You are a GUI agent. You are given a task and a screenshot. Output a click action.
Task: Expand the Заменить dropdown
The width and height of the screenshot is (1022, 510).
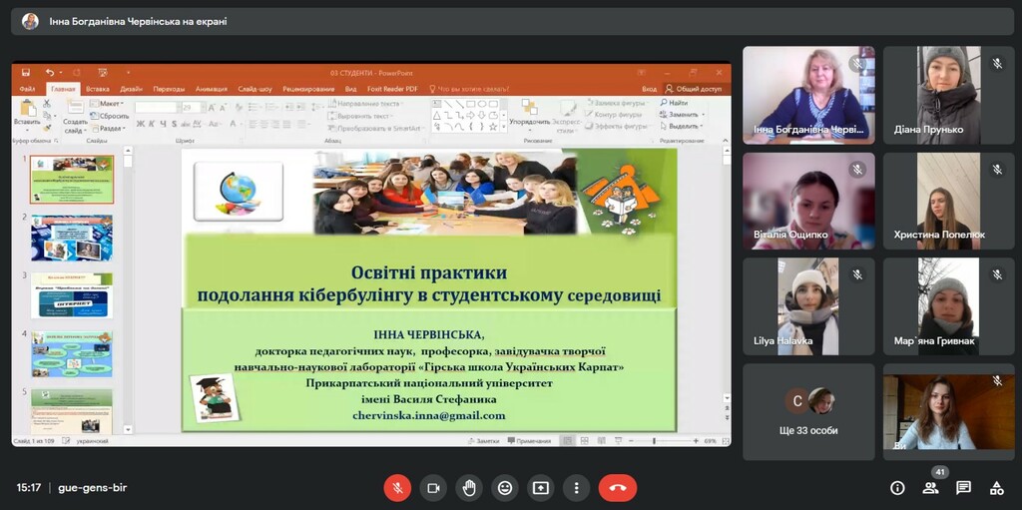685,115
